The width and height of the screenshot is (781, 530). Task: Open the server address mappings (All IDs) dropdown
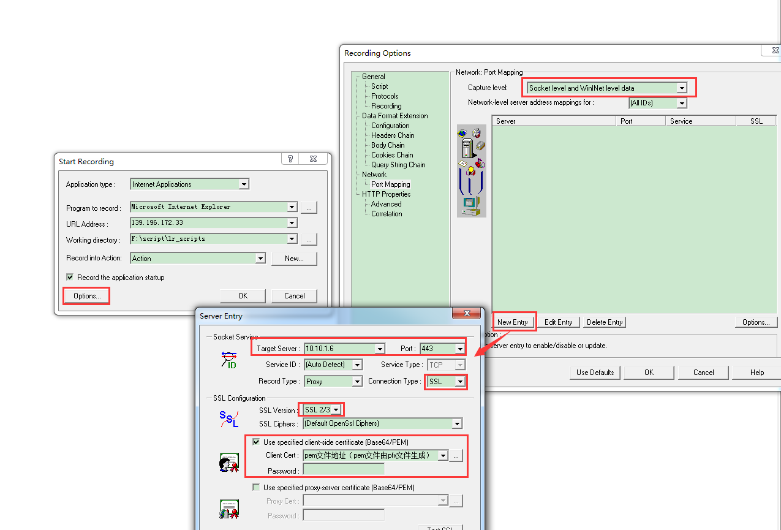pyautogui.click(x=682, y=104)
